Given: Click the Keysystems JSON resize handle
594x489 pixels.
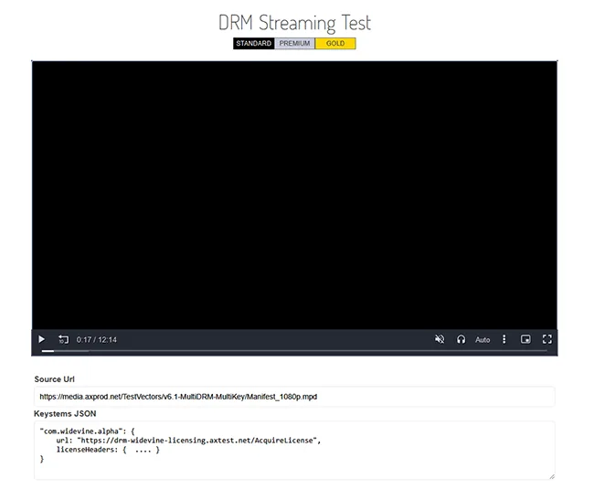Looking at the screenshot, I should click(550, 475).
